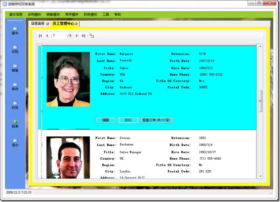
Task: Click the 编辑 button for Margaret
Action: click(x=106, y=120)
